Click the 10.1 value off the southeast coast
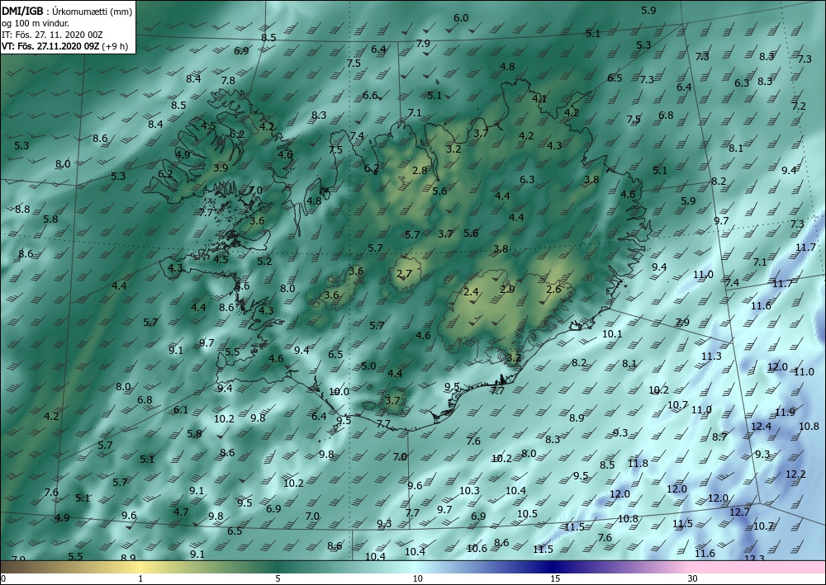 (612, 333)
